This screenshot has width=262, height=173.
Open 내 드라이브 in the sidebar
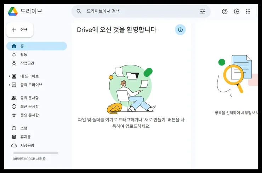30,76
